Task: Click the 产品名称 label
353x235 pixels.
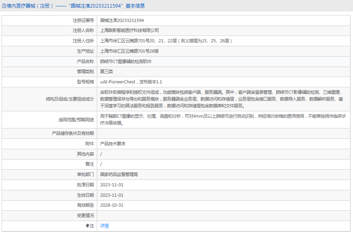Action: (x=85, y=61)
